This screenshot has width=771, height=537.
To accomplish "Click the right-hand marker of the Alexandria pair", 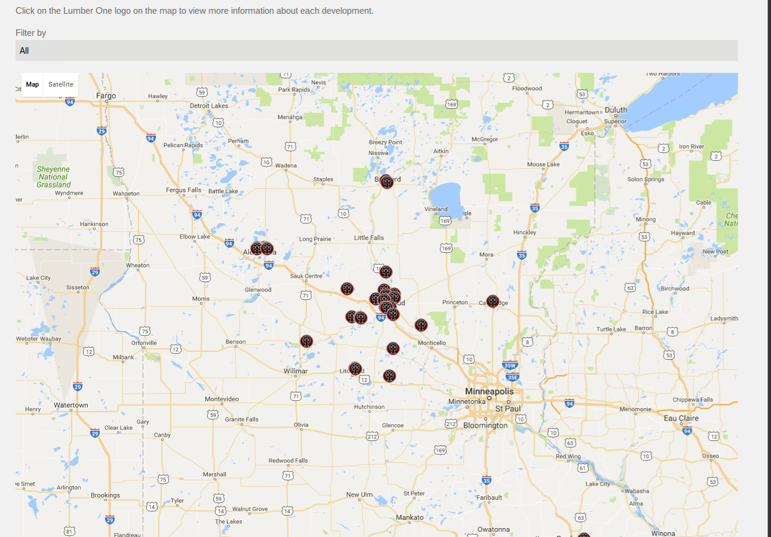I will point(267,248).
